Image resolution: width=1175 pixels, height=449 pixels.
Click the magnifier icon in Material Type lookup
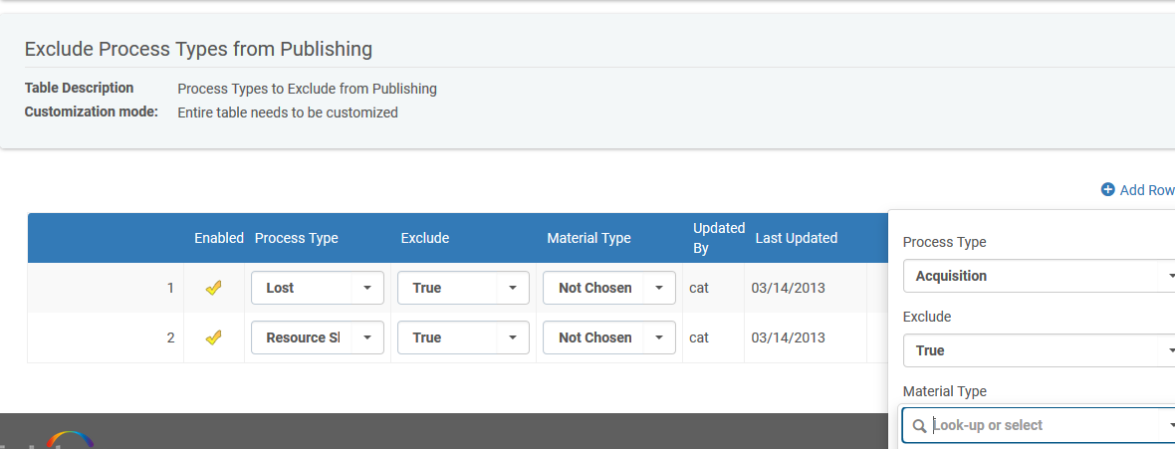point(919,426)
